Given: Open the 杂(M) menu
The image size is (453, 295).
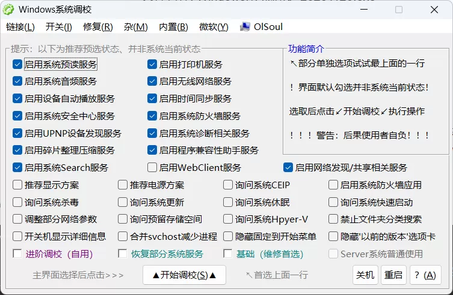Looking at the screenshot, I should [136, 27].
